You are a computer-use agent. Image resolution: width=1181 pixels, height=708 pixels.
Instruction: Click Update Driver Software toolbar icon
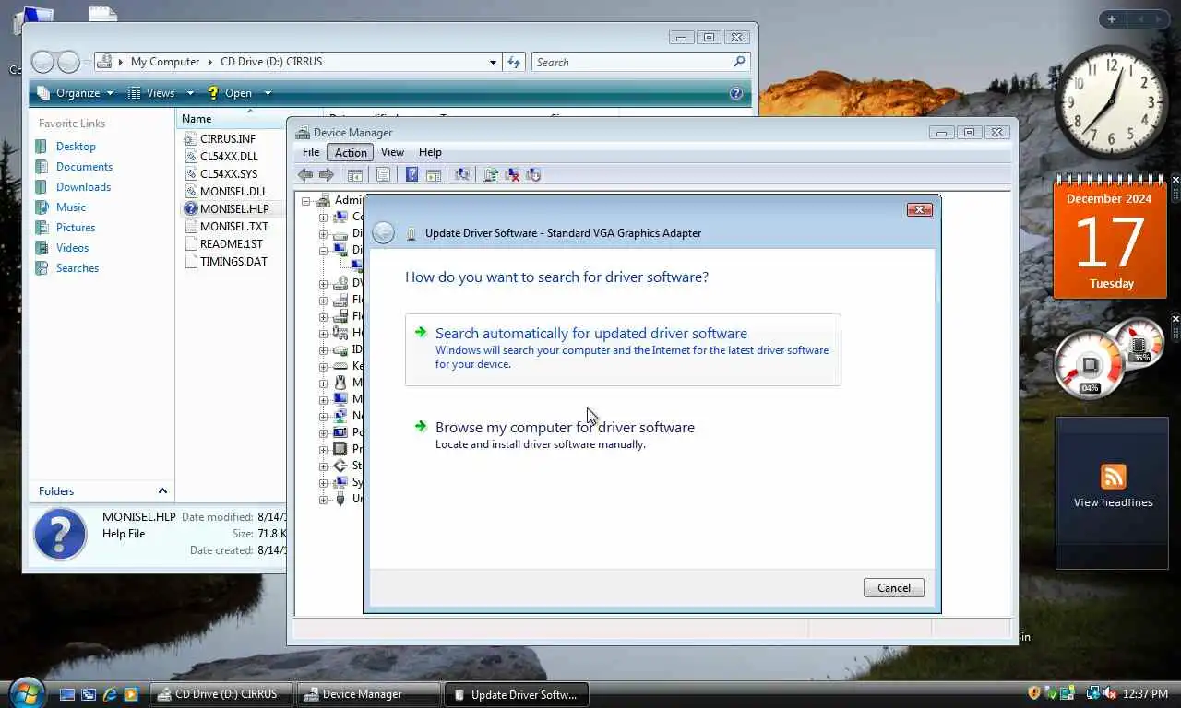[x=491, y=174]
